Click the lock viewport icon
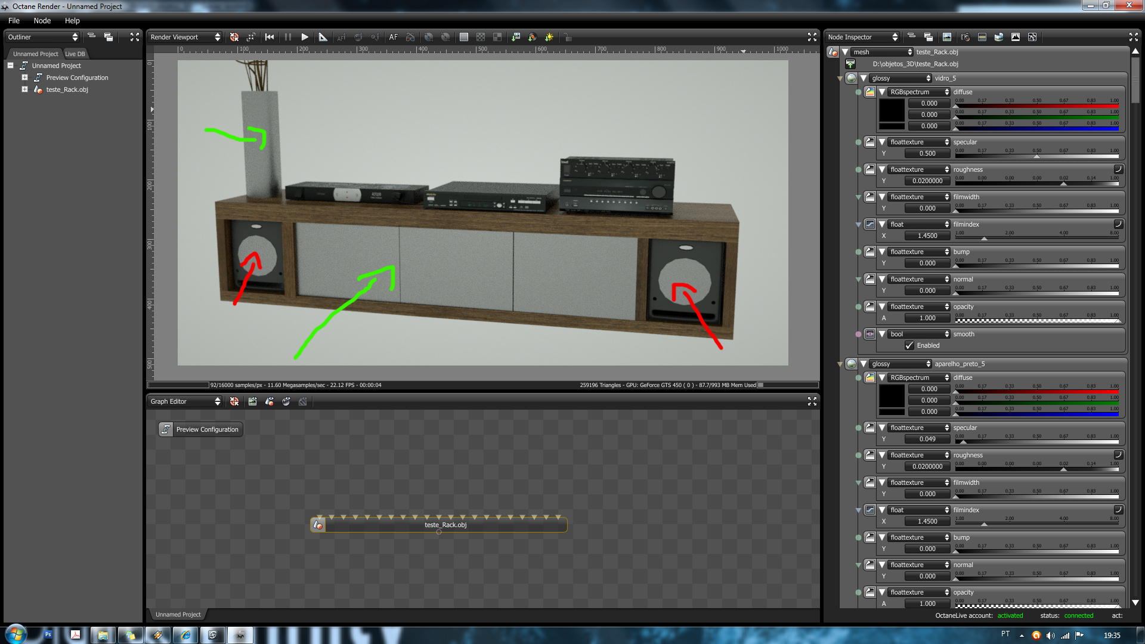The image size is (1145, 644). pyautogui.click(x=568, y=37)
